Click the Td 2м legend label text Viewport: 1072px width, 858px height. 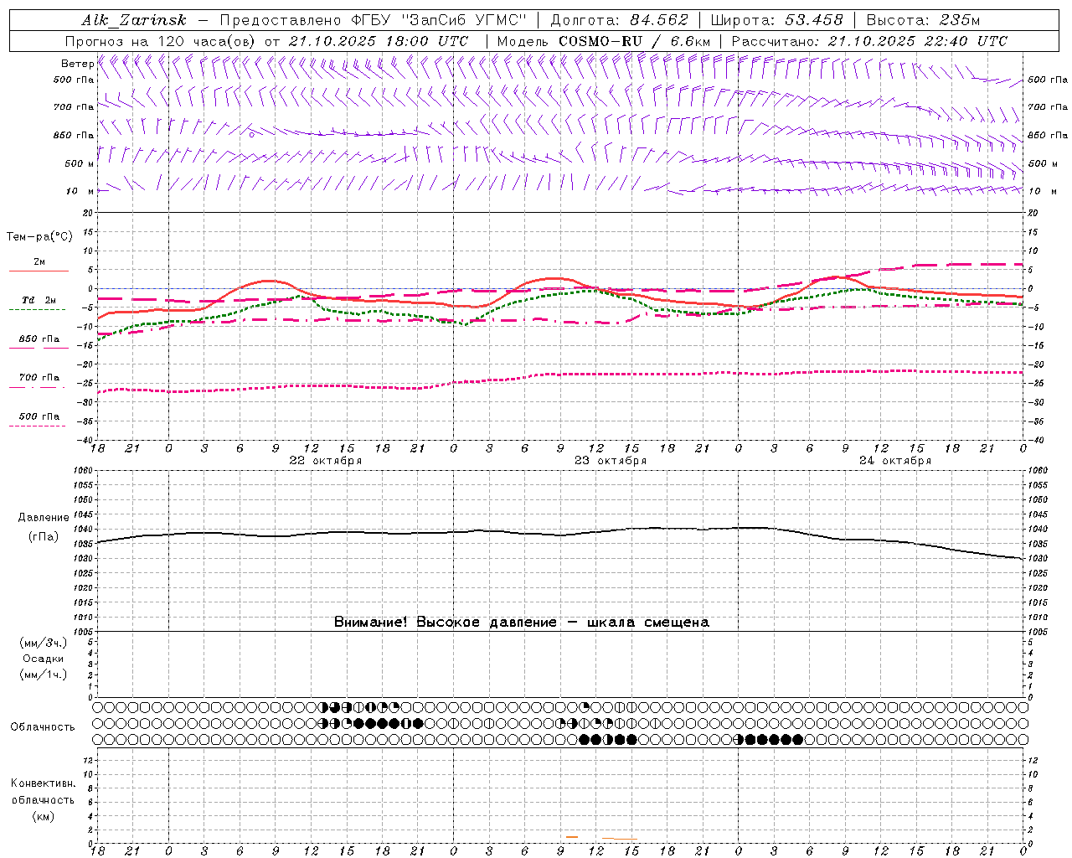tap(39, 300)
